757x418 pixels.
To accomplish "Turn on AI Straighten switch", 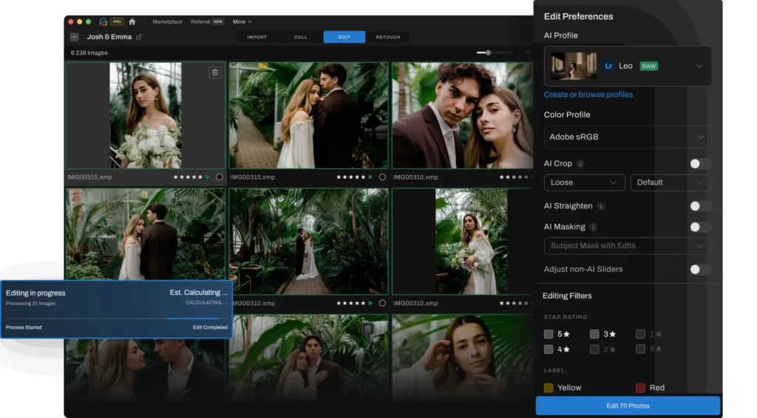I will pos(700,207).
